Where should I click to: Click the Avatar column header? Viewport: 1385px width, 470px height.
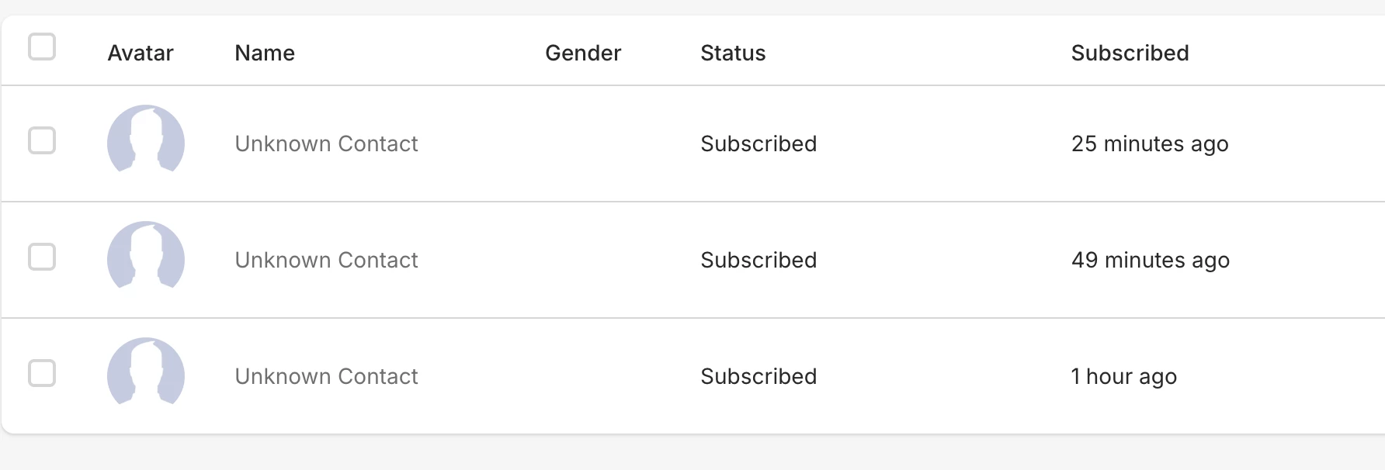pos(141,53)
